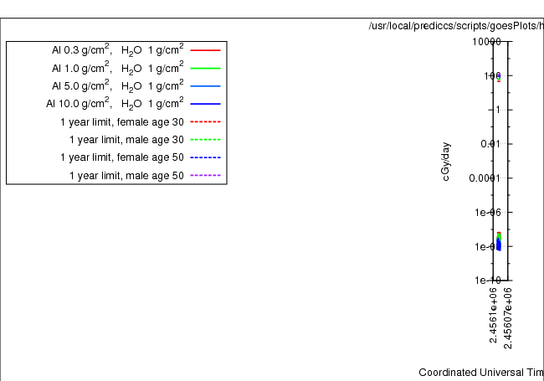Click the Coordinated Universal Time axis label
This screenshot has height=381, width=544.
(x=480, y=372)
